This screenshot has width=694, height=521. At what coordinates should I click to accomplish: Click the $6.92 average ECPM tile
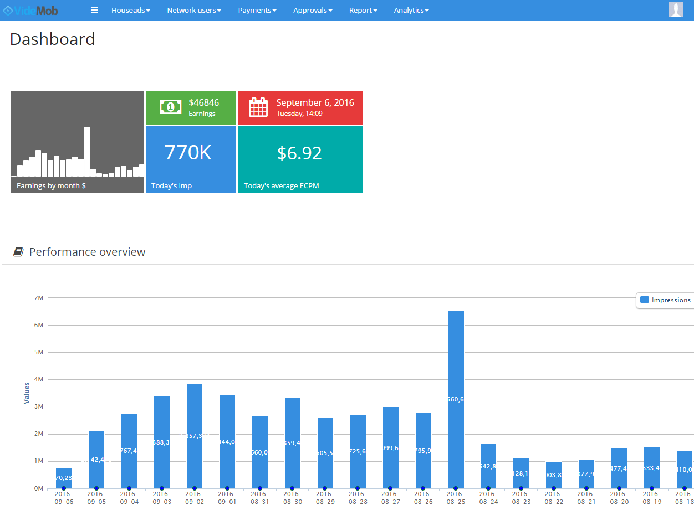tap(300, 159)
